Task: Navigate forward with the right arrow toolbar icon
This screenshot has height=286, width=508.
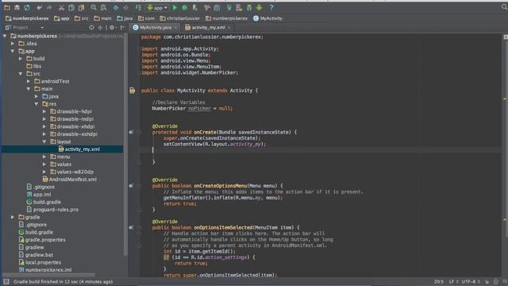Action: coord(125,7)
